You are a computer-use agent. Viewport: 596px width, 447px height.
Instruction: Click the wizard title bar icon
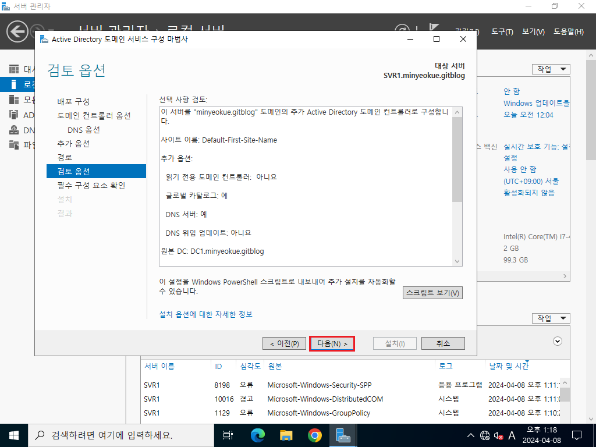point(44,39)
